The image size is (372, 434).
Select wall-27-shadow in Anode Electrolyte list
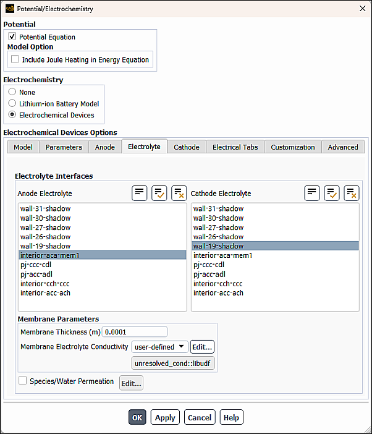coord(103,228)
